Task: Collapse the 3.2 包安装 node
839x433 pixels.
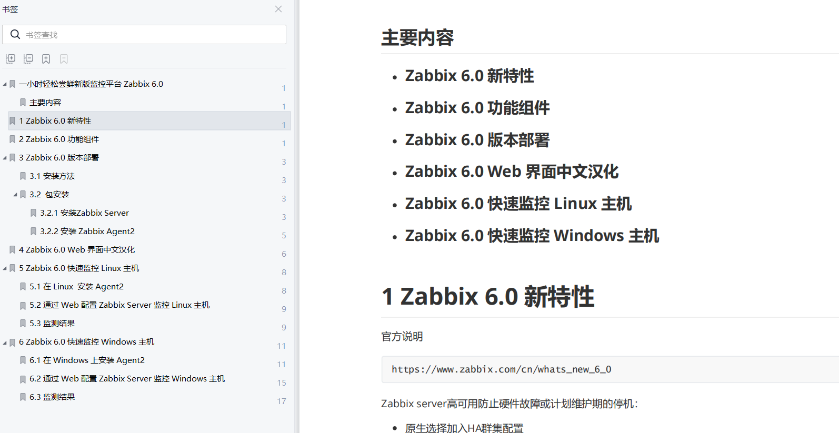Action: point(15,195)
